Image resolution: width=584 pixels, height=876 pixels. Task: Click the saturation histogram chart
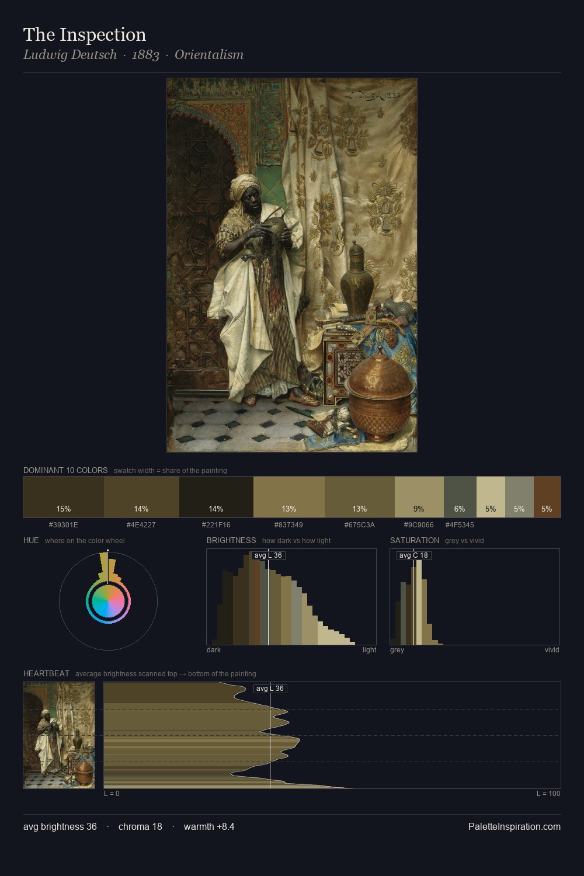point(475,597)
